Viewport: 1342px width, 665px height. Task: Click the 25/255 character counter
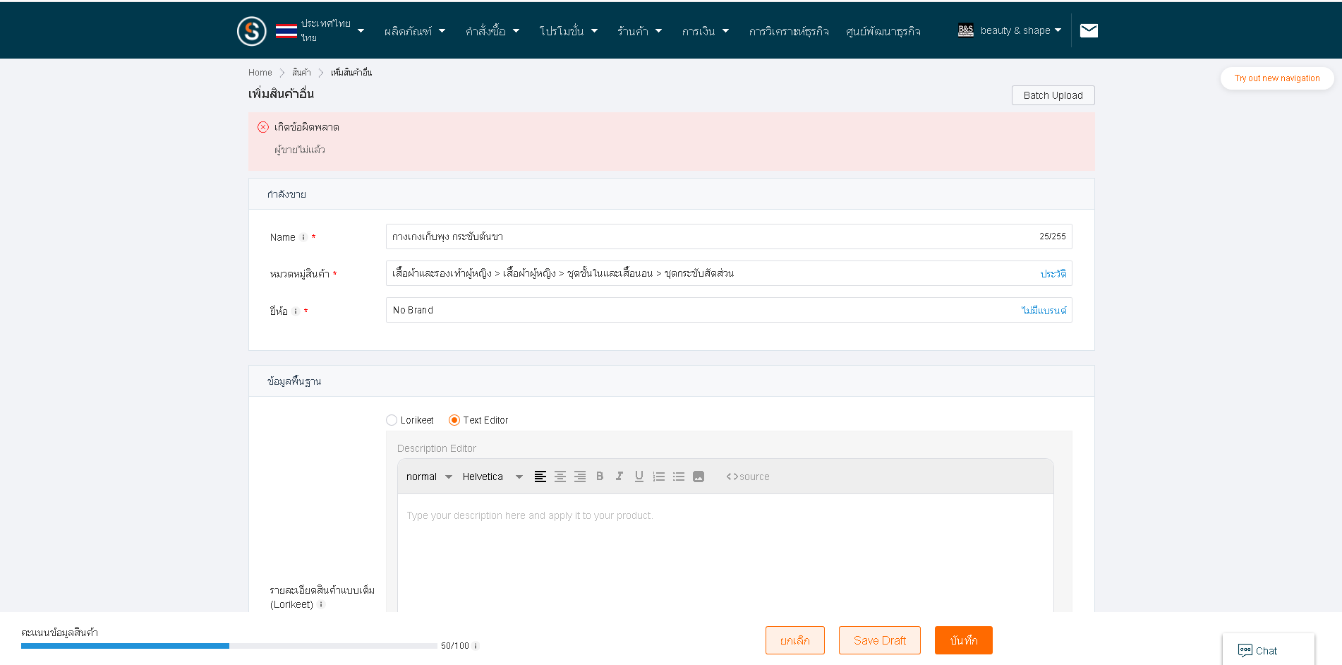point(1052,236)
